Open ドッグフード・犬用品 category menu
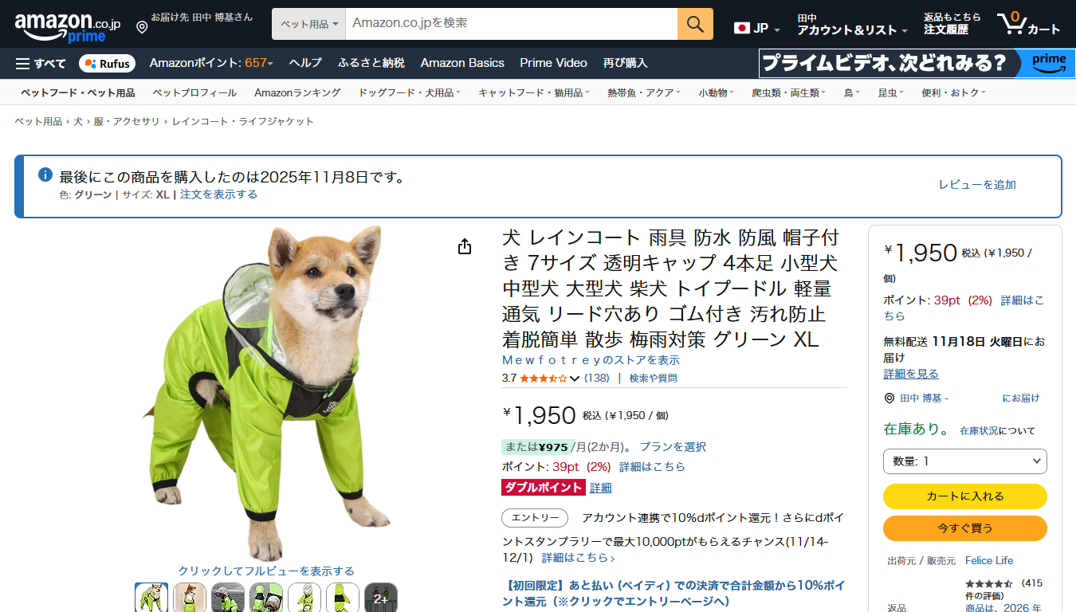Screen dimensions: 1076x612 [x=410, y=93]
